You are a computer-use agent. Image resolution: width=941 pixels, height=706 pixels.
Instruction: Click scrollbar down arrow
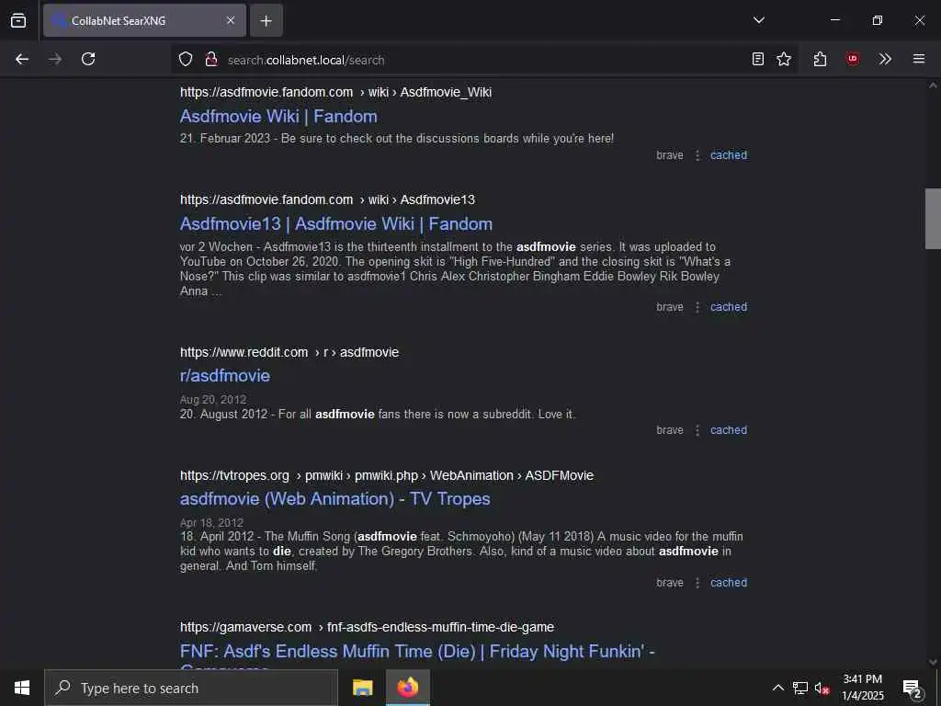(x=933, y=662)
